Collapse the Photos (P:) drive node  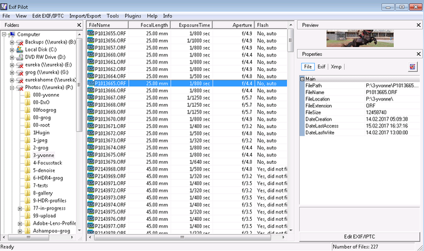click(x=11, y=87)
